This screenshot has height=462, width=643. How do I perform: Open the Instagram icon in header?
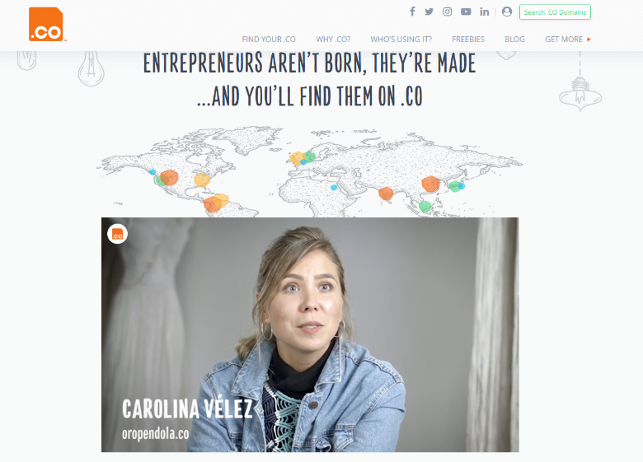pyautogui.click(x=447, y=12)
